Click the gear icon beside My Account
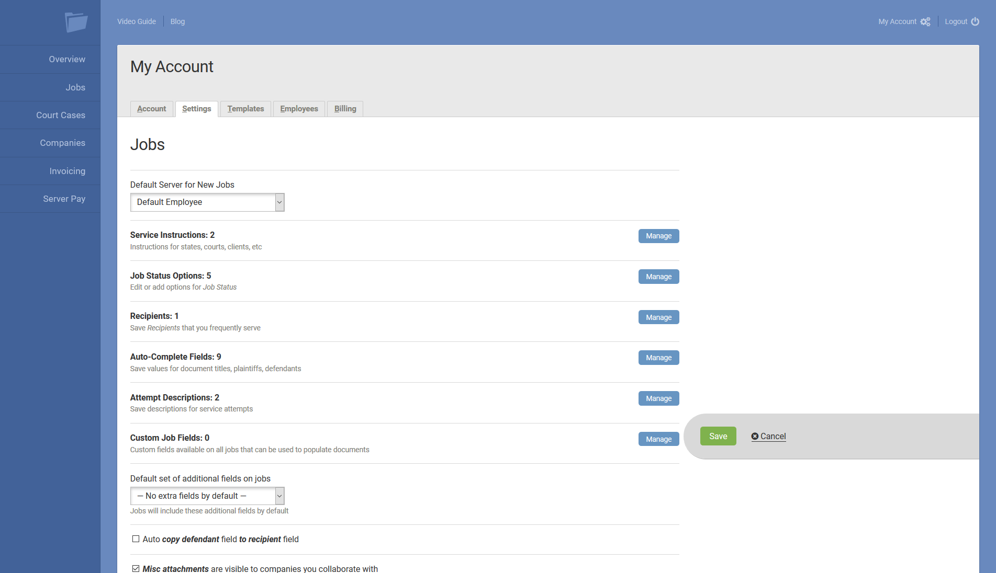The image size is (996, 573). [925, 21]
